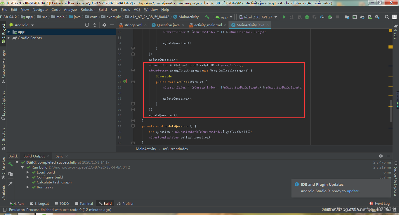This screenshot has width=399, height=215.
Task: Fold code block at line 69 gutter
Action: click(x=133, y=71)
